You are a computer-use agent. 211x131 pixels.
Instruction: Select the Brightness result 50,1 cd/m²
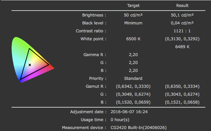[x=182, y=15]
